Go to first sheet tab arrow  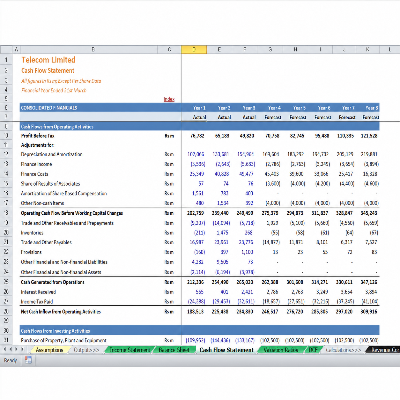coord(4,349)
